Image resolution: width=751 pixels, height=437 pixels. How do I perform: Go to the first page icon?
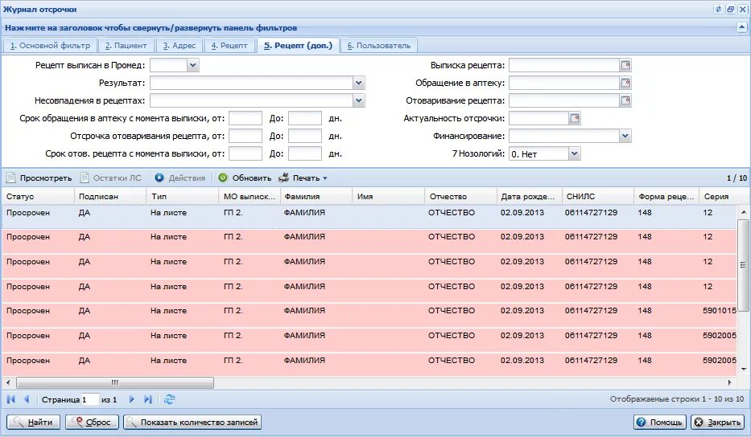tap(11, 399)
